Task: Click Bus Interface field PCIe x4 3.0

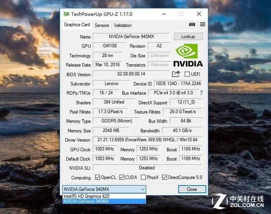Action: click(x=173, y=93)
